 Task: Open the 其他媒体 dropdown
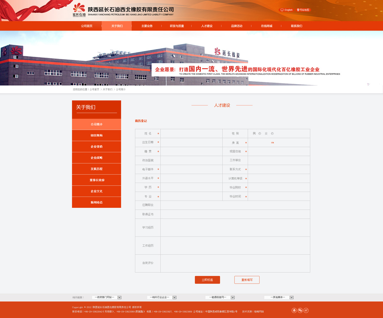291,297
